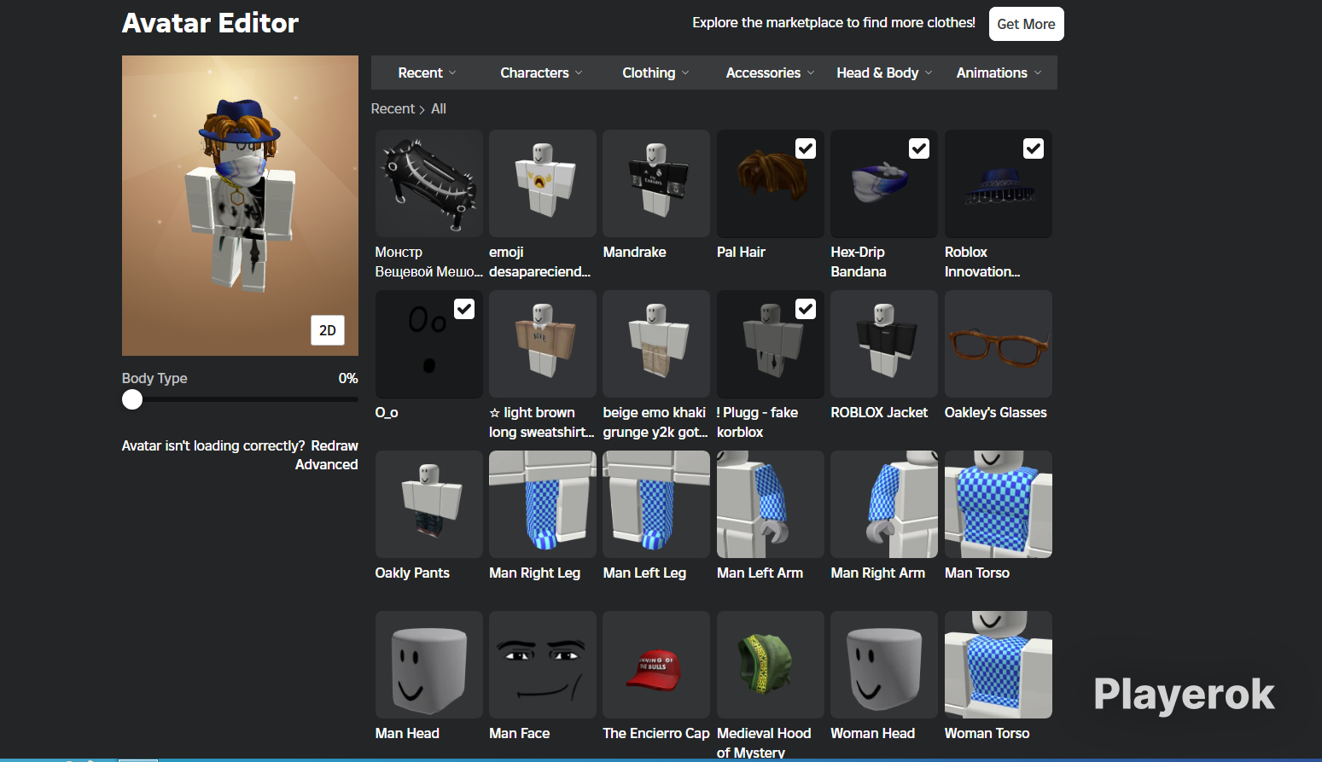Image resolution: width=1322 pixels, height=762 pixels.
Task: Equip the Oakly Pants item
Action: 429,504
